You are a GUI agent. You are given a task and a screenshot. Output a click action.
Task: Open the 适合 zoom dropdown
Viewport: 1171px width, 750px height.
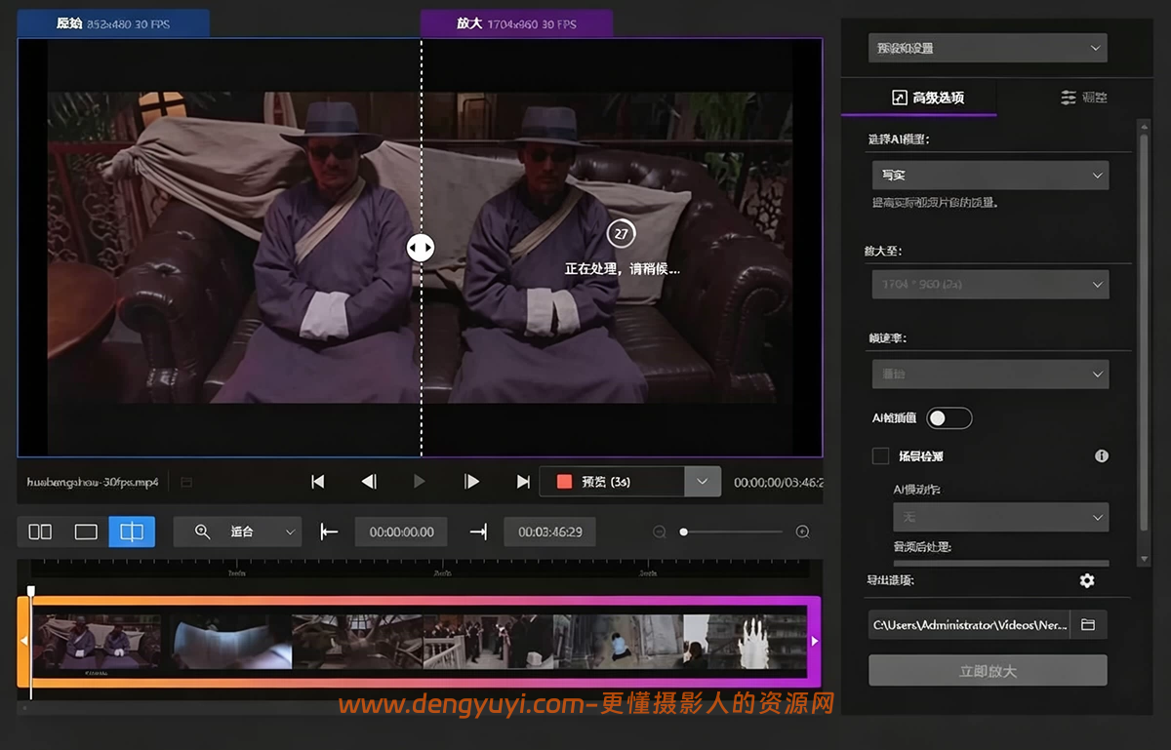[x=237, y=532]
